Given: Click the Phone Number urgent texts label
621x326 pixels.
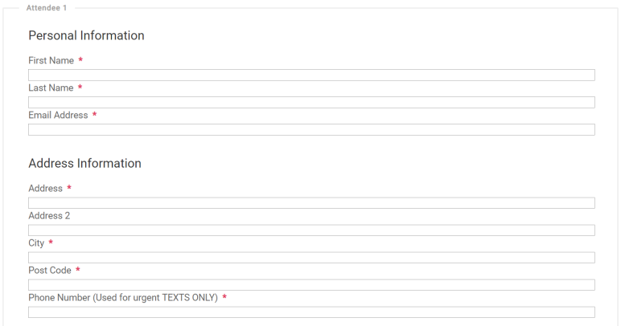Looking at the screenshot, I should 123,298.
